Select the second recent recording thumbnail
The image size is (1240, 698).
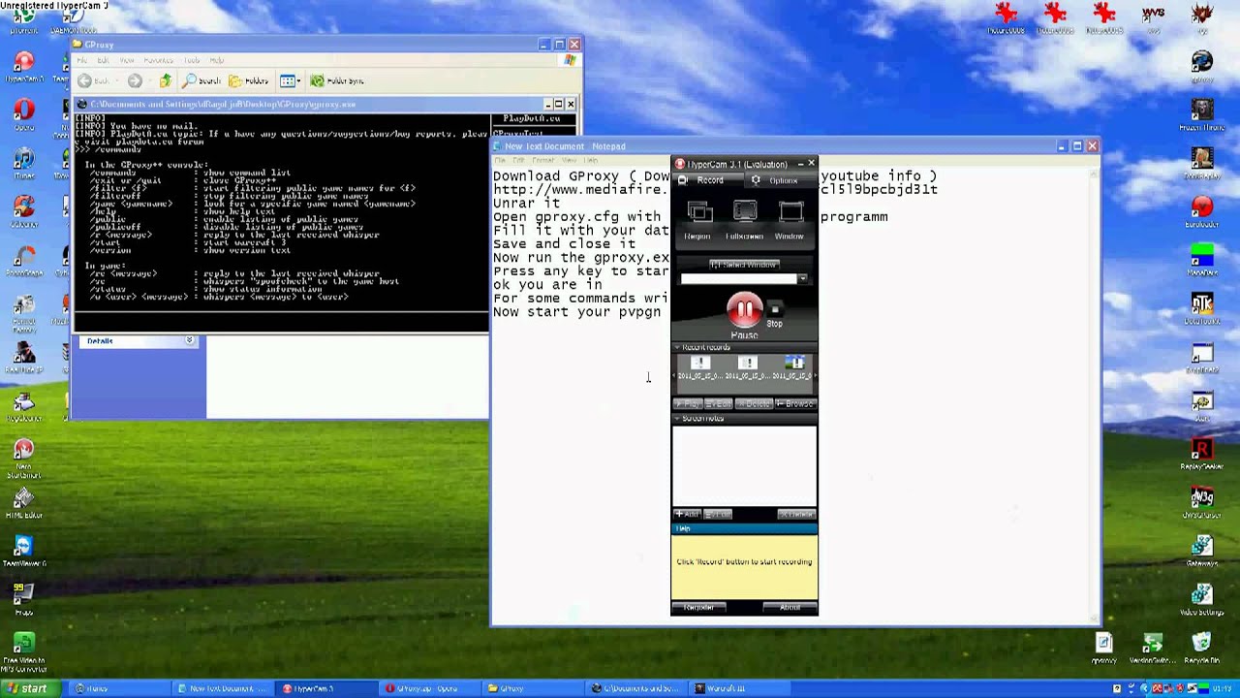[746, 368]
